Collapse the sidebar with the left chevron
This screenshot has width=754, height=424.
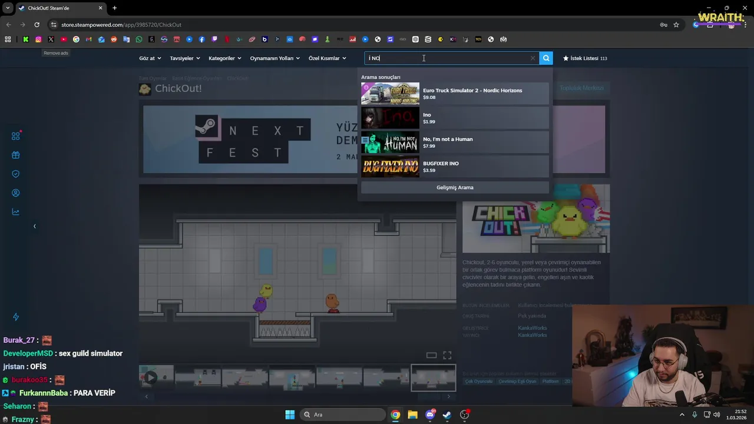[34, 226]
